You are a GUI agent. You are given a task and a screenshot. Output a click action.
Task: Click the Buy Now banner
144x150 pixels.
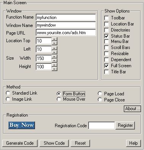click(x=22, y=125)
